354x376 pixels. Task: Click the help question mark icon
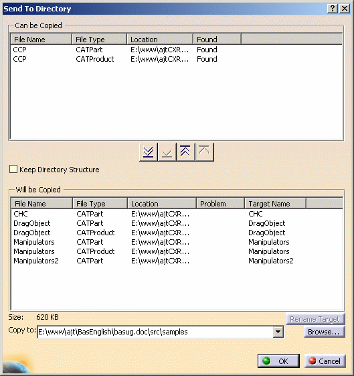point(333,9)
